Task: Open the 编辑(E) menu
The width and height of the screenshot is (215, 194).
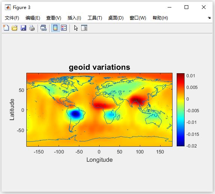Action: click(33, 18)
